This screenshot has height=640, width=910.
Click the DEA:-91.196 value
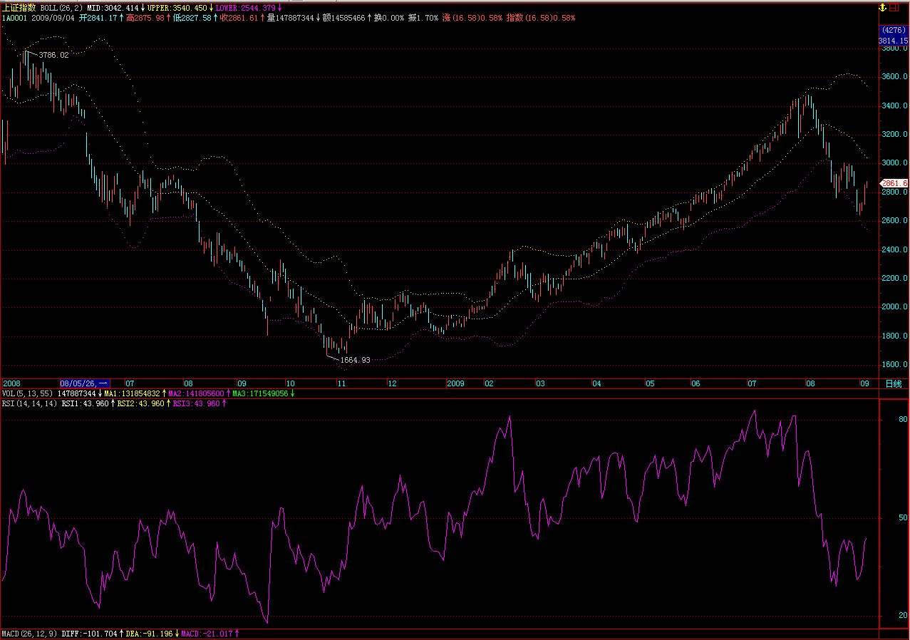(x=150, y=633)
